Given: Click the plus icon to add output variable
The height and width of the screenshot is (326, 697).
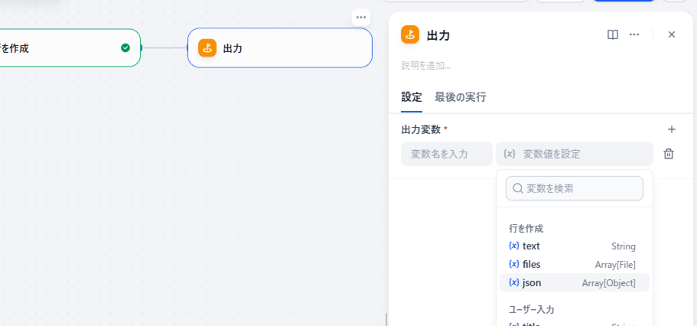Looking at the screenshot, I should (671, 129).
